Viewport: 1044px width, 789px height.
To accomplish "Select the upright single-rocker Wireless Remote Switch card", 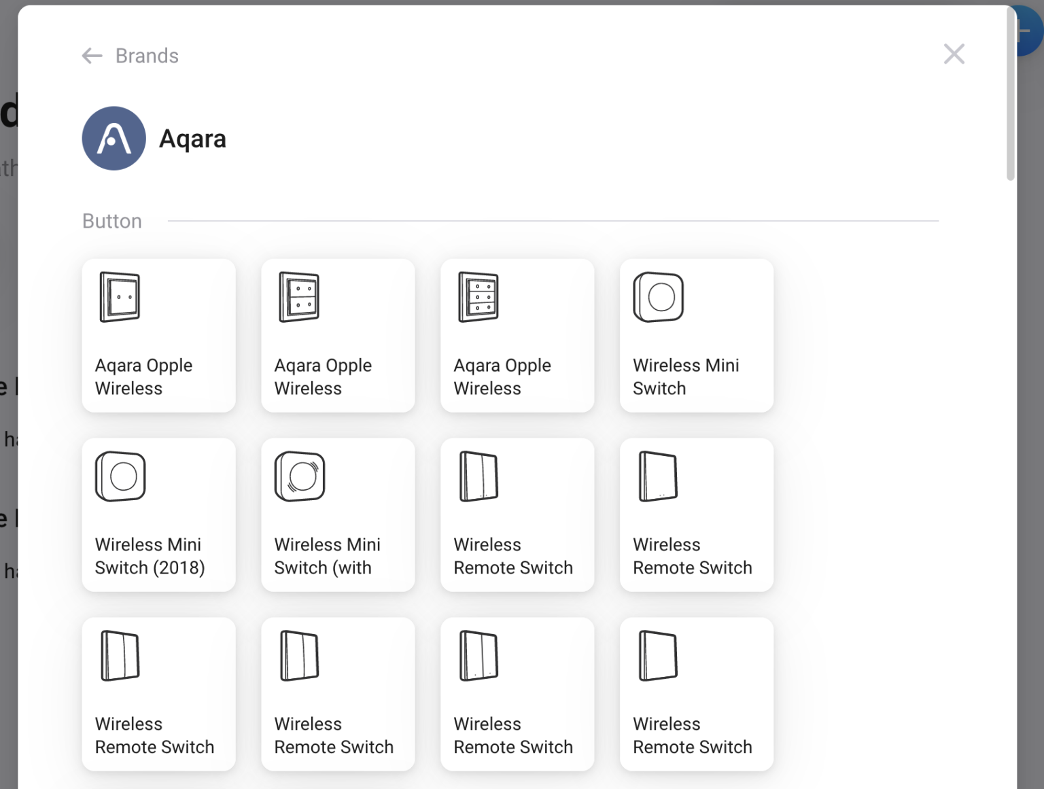I will (697, 516).
